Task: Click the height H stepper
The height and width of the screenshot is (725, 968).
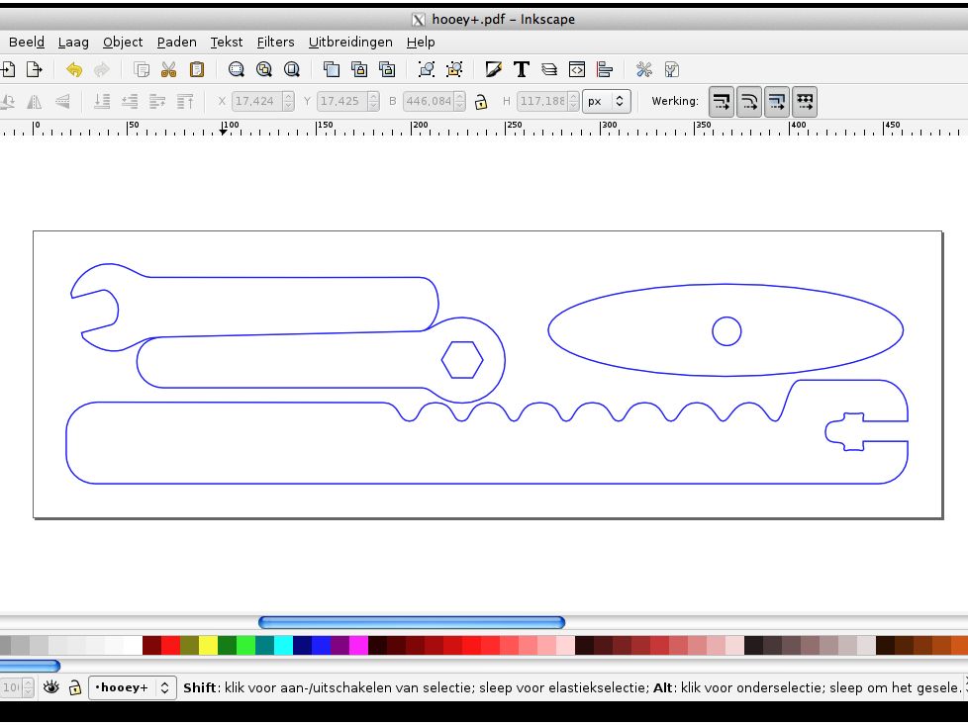Action: coord(573,101)
